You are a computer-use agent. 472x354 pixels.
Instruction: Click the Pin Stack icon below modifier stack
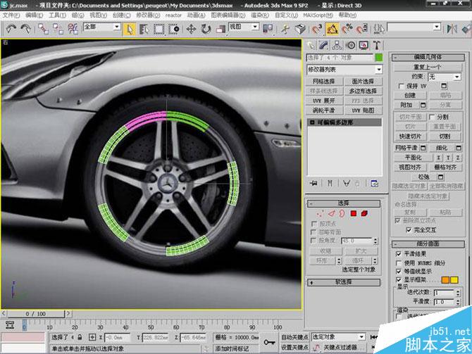click(312, 183)
